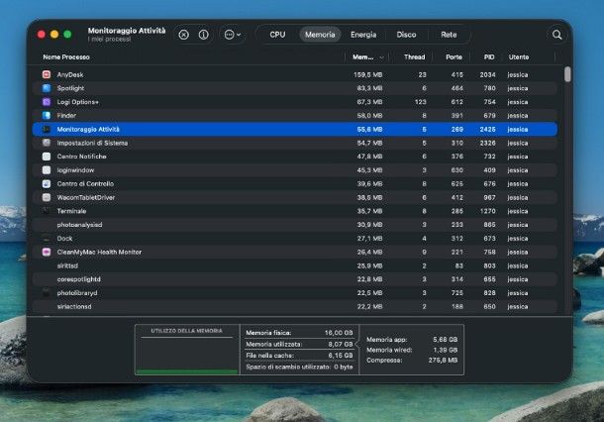
Task: Click the Memoria utilizzata label
Action: pos(274,344)
